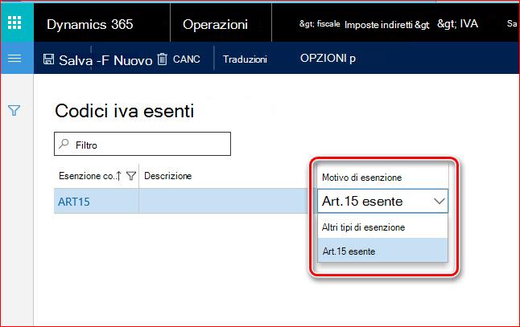Viewport: 520px width, 327px height.
Task: Click the Salva floppy disk icon
Action: click(48, 59)
